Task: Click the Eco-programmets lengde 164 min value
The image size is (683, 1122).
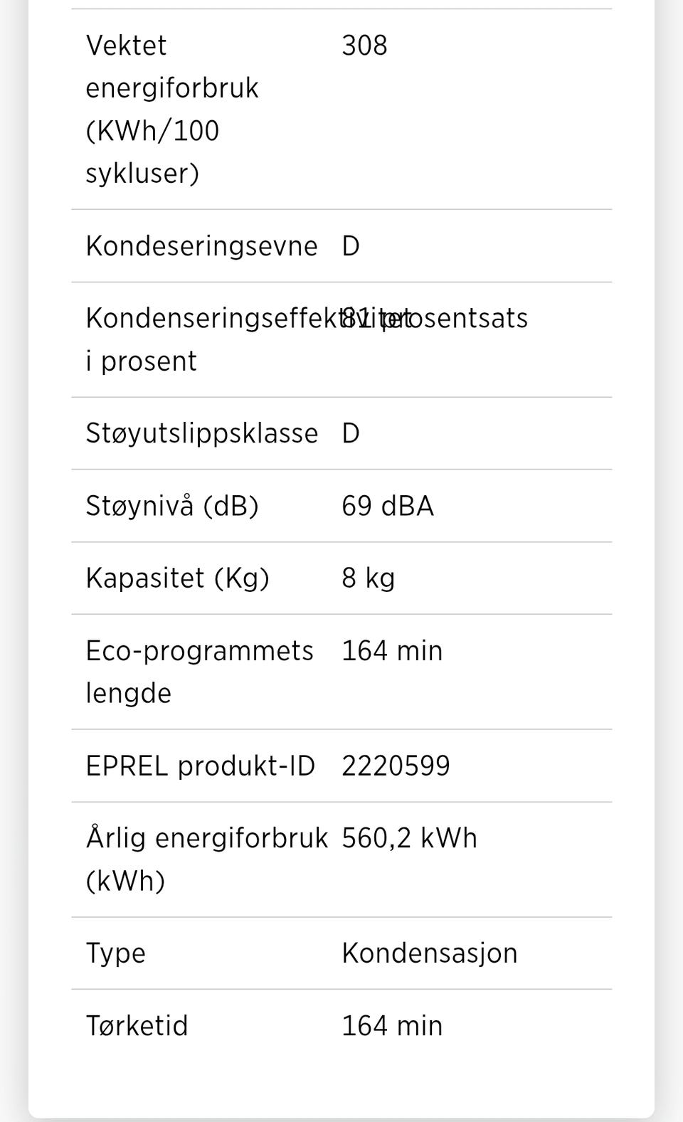Action: point(392,651)
